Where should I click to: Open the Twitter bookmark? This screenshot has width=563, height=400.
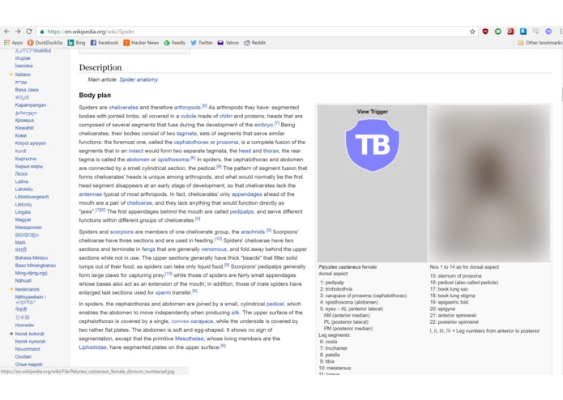pyautogui.click(x=202, y=43)
